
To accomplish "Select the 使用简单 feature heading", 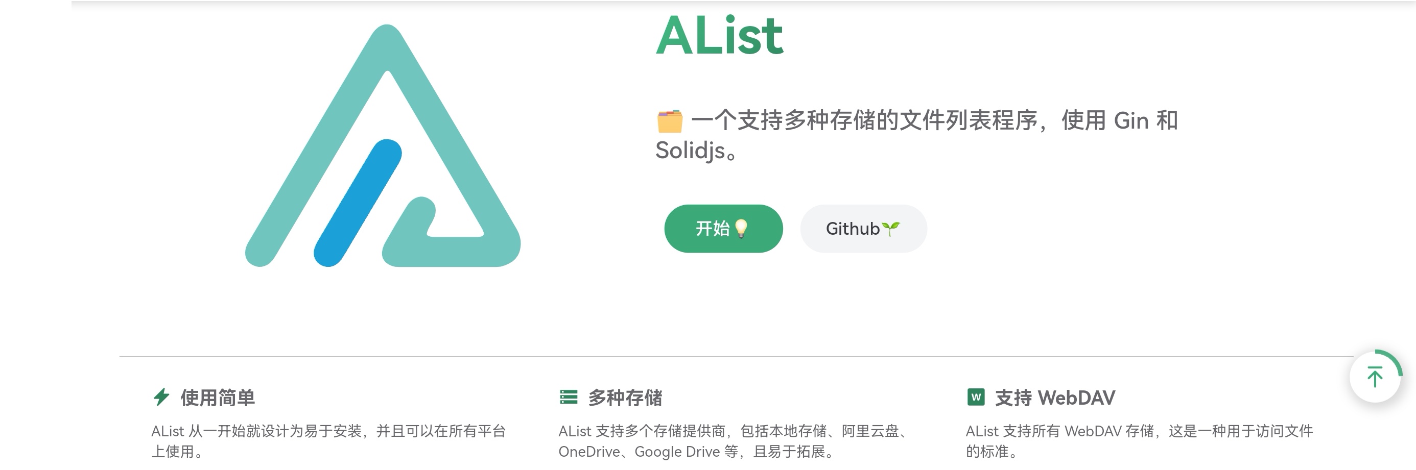I will (218, 398).
